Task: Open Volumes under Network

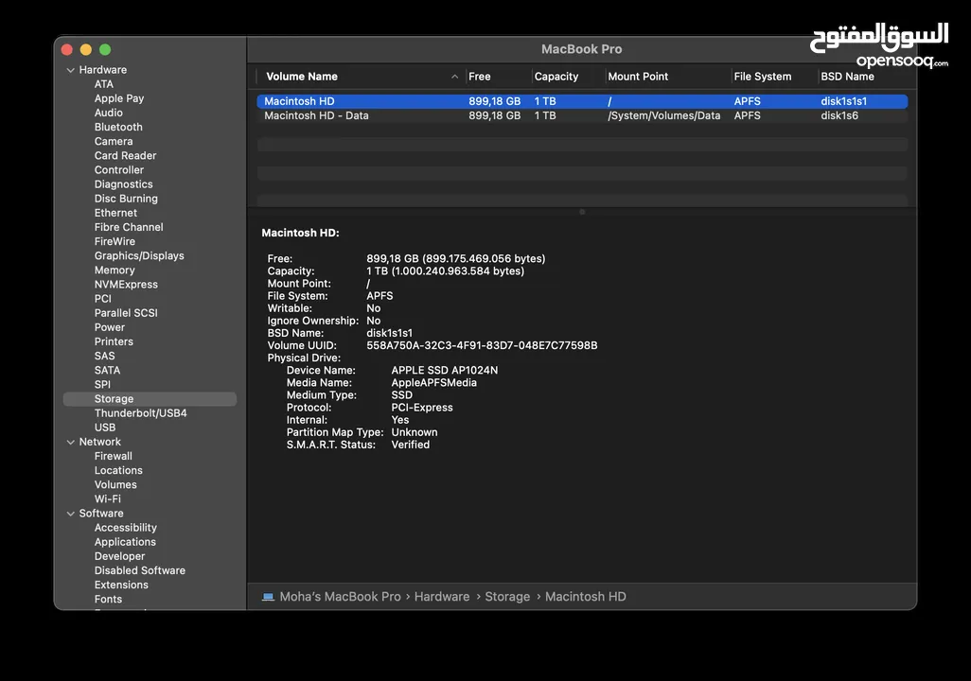Action: point(115,485)
